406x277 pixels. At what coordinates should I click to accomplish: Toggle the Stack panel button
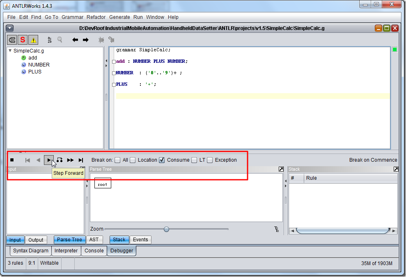pos(119,240)
